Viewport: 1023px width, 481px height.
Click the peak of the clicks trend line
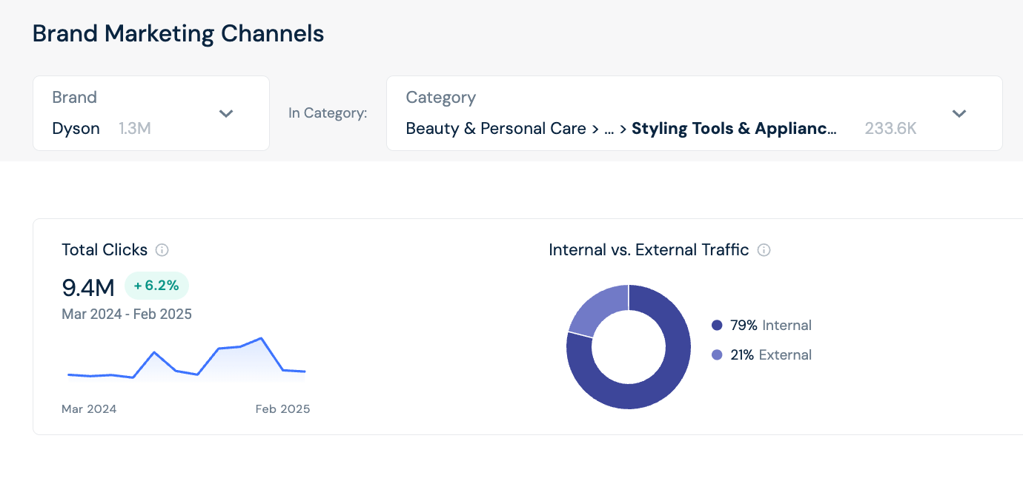(261, 337)
